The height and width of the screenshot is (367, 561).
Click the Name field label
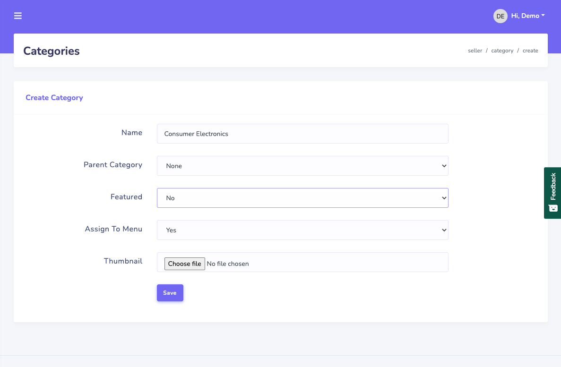(132, 133)
